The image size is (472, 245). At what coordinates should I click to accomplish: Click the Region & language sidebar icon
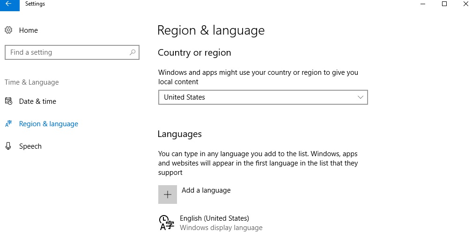[x=8, y=124]
